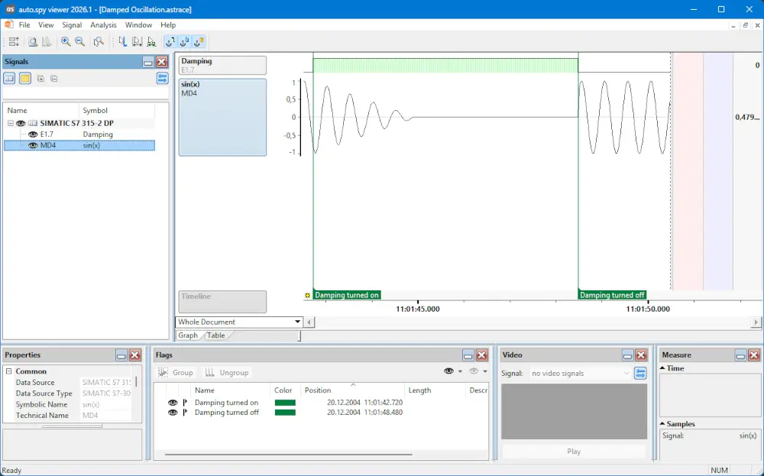Activate the distance measure cursor tool

point(137,42)
